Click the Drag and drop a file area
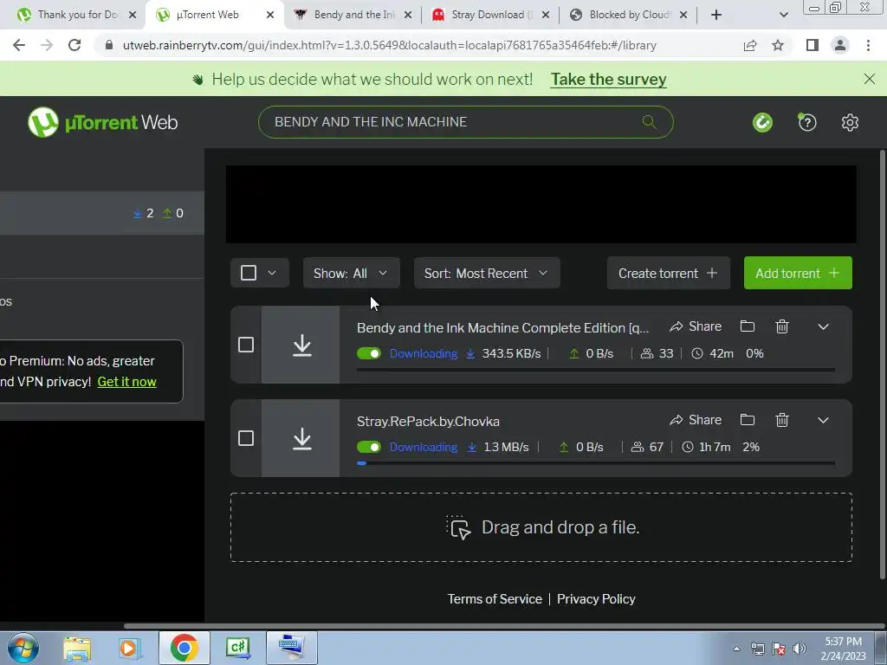The width and height of the screenshot is (887, 665). pyautogui.click(x=541, y=527)
